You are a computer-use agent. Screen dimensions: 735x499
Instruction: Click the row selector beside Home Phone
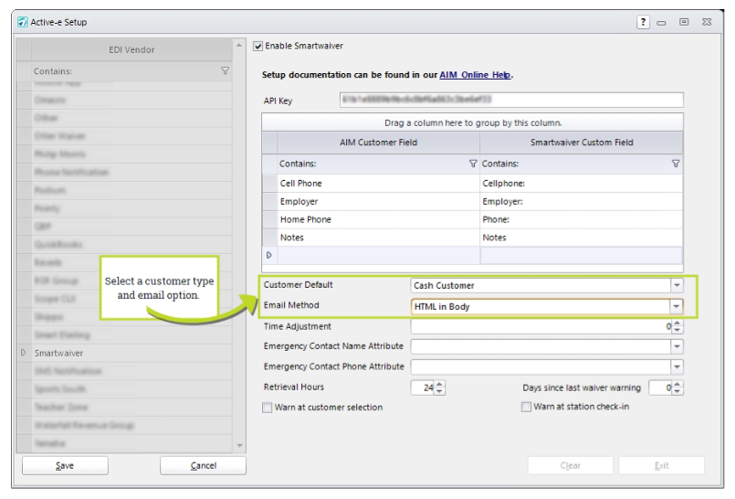point(269,219)
